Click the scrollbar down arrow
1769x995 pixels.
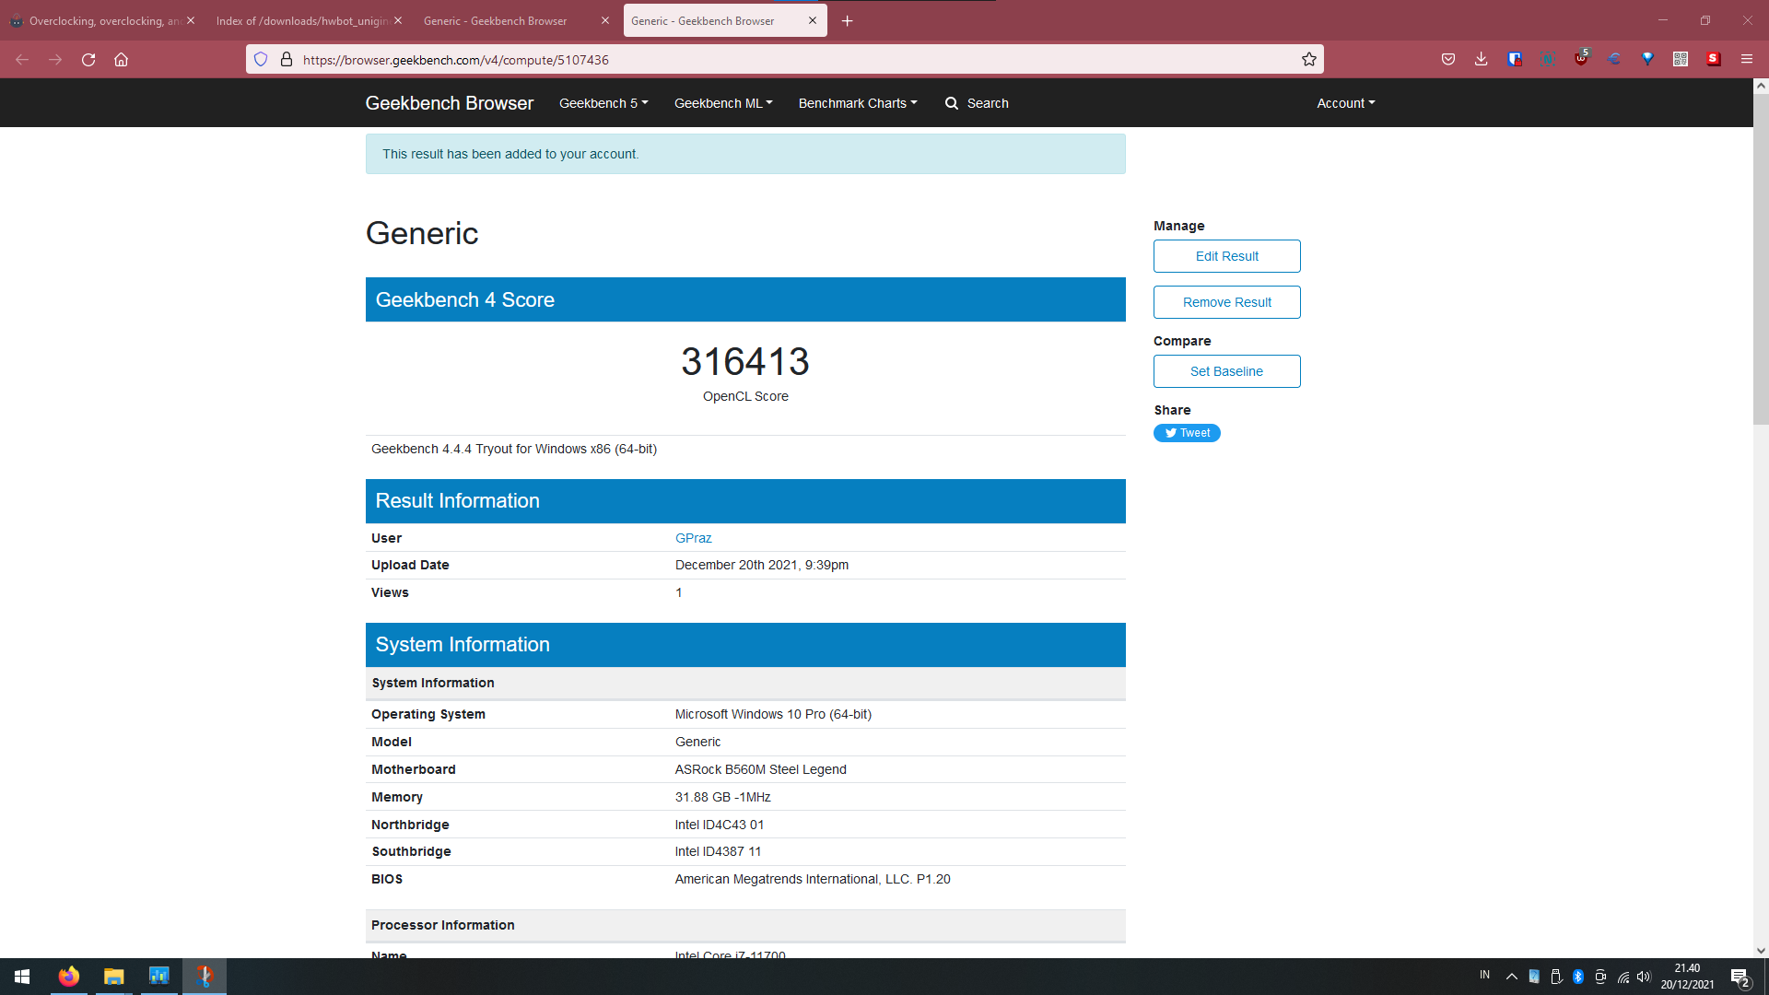click(x=1761, y=951)
